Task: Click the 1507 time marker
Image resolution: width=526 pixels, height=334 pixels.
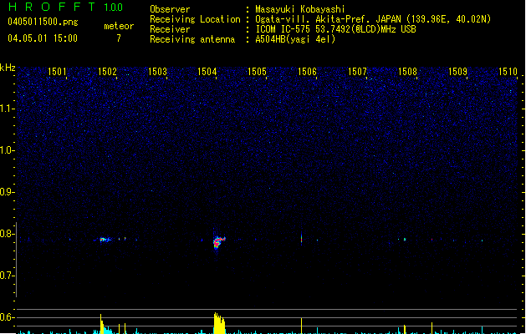Action: (357, 72)
